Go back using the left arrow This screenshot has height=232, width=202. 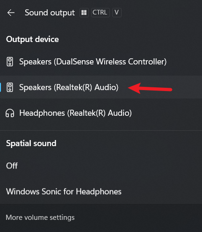(x=11, y=13)
